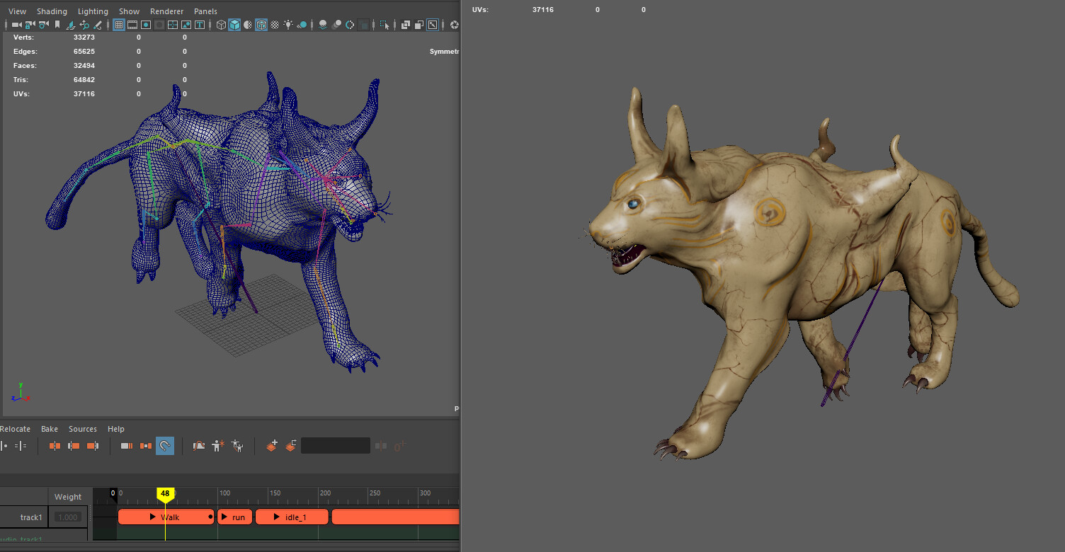Enable the Textured display icon
Image resolution: width=1065 pixels, height=552 pixels.
coord(262,25)
